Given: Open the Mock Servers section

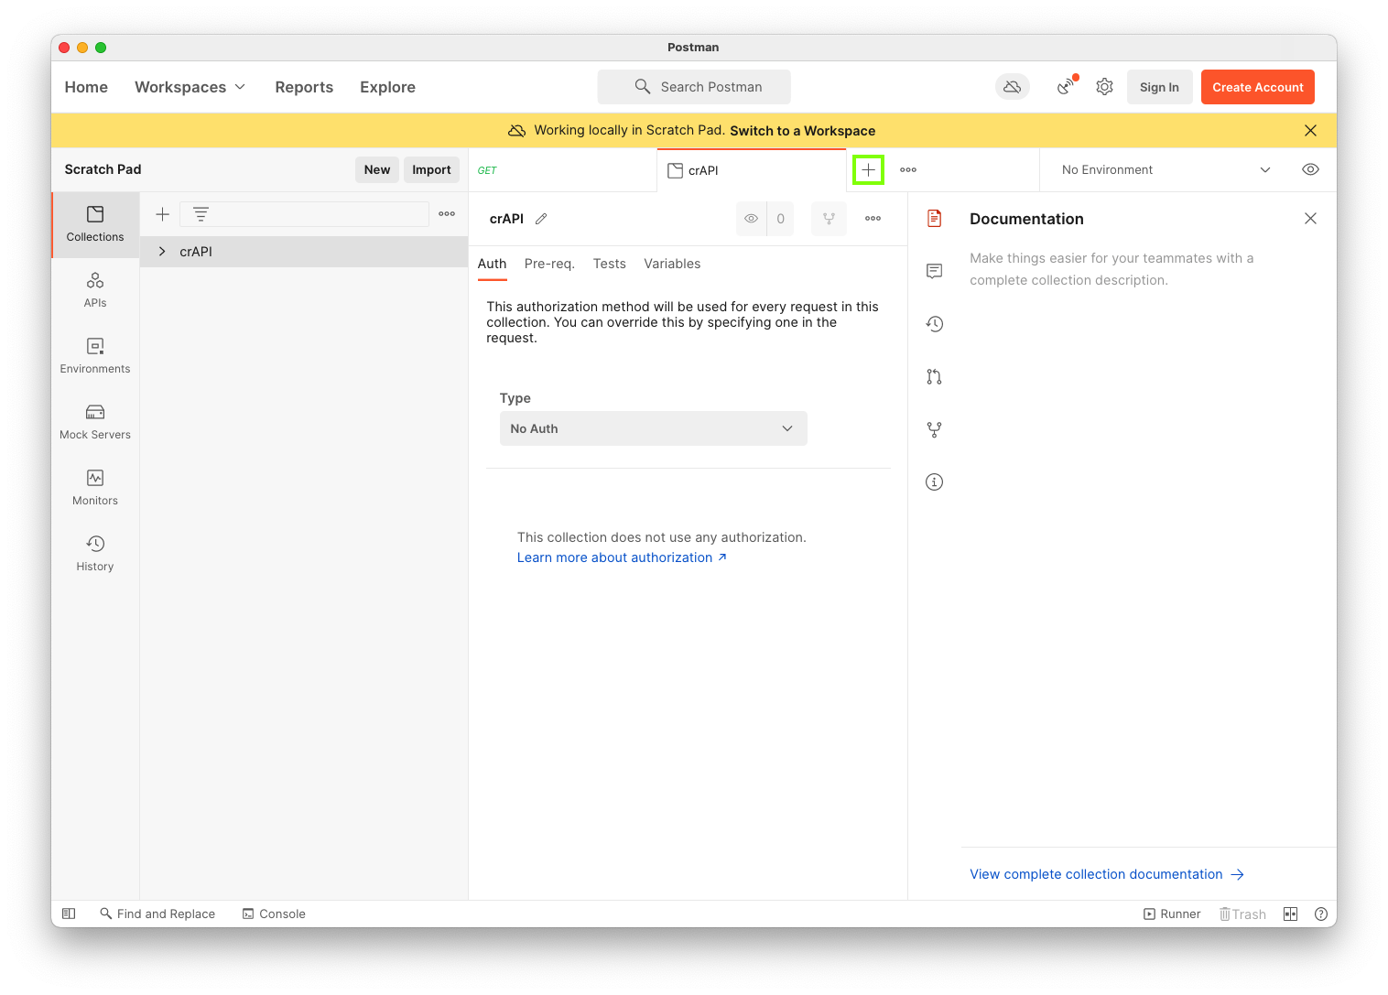Looking at the screenshot, I should point(95,422).
